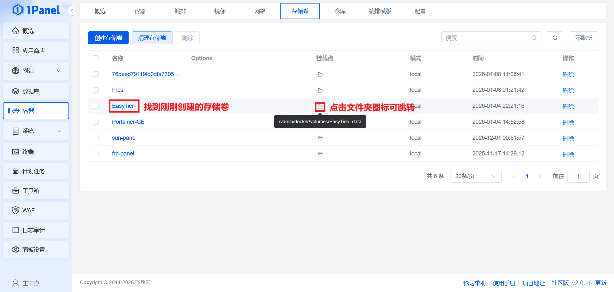This screenshot has height=292, width=614.
Task: Collapse the sidebar with the arrow icon
Action: [x=72, y=11]
